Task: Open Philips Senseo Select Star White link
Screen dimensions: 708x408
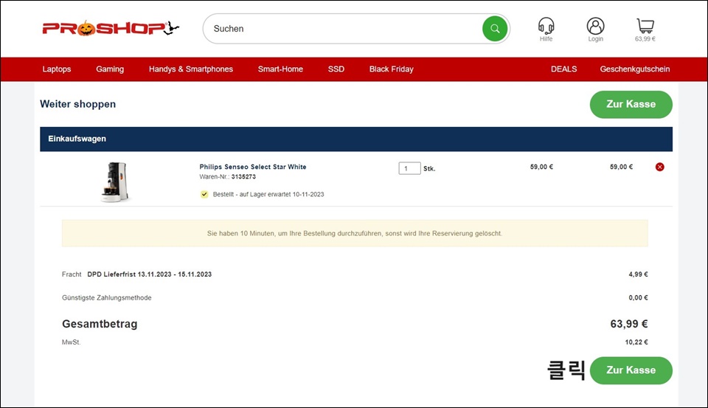Action: click(x=253, y=167)
